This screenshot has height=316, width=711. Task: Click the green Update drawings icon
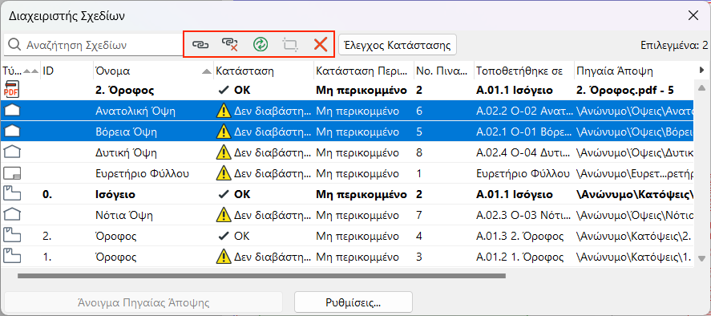click(x=261, y=44)
